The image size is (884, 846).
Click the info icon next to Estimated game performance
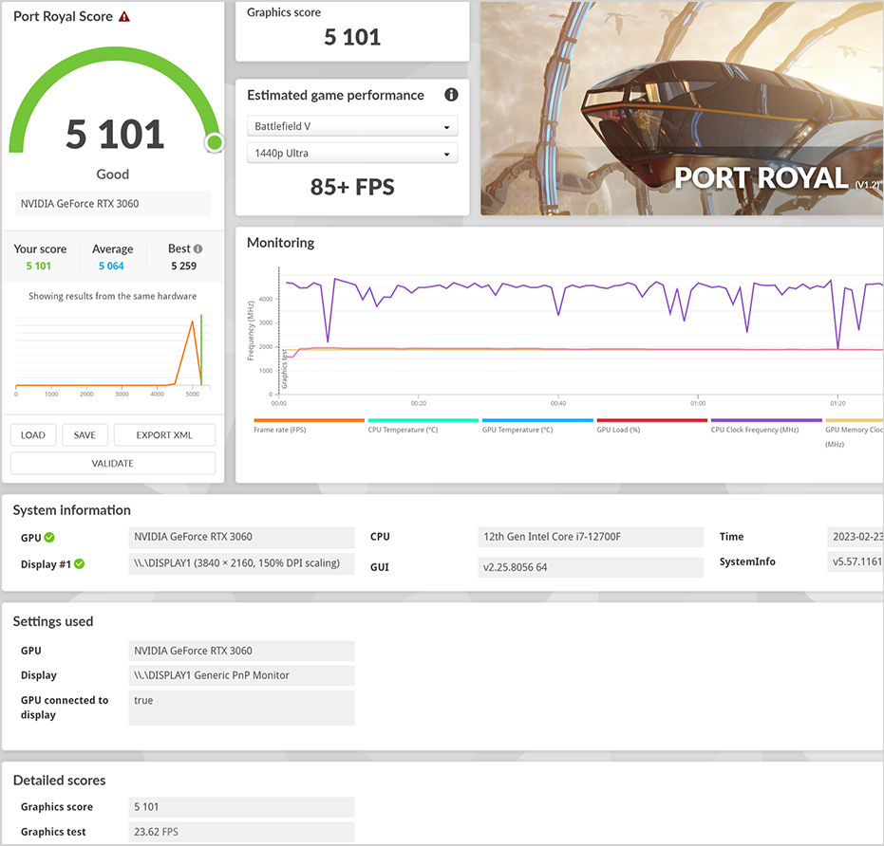click(451, 95)
